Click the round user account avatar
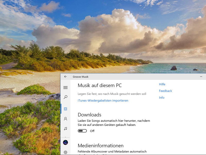 click(65, 143)
